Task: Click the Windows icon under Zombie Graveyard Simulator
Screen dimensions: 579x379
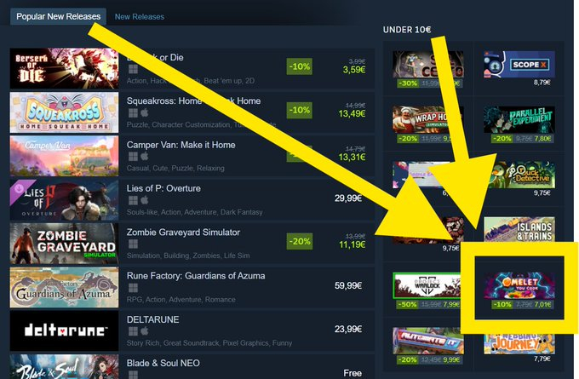Action: 133,244
